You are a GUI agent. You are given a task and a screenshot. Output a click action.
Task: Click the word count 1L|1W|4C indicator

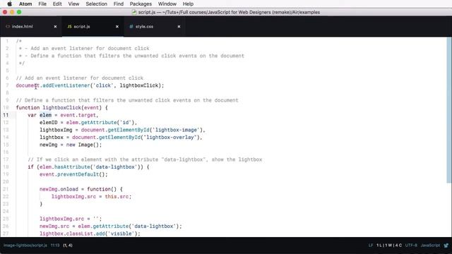tap(389, 246)
